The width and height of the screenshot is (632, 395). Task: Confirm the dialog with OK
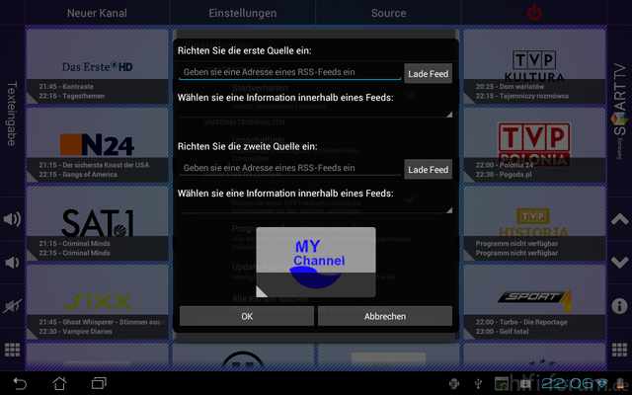coord(247,316)
